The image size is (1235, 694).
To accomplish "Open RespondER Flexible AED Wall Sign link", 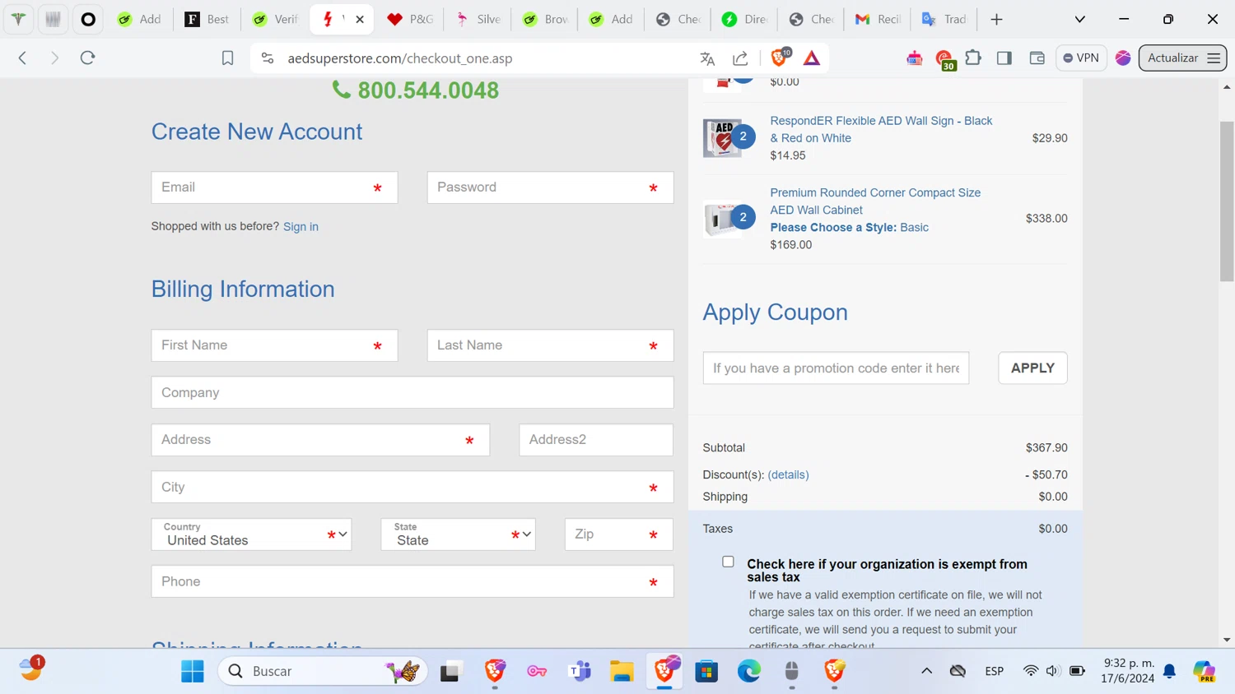I will tap(881, 129).
